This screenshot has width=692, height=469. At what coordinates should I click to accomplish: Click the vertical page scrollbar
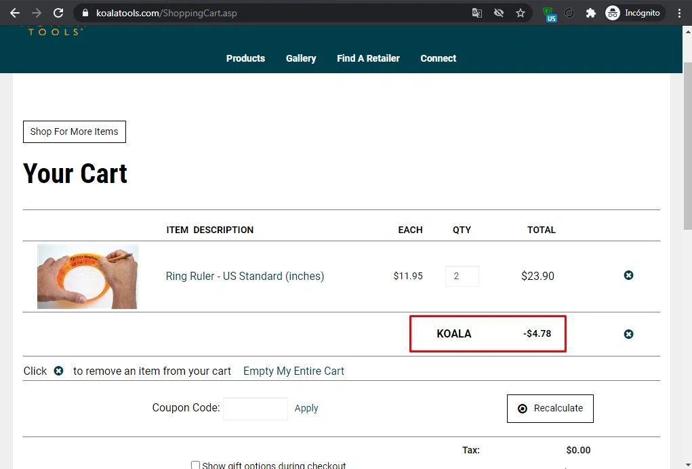coord(687,146)
